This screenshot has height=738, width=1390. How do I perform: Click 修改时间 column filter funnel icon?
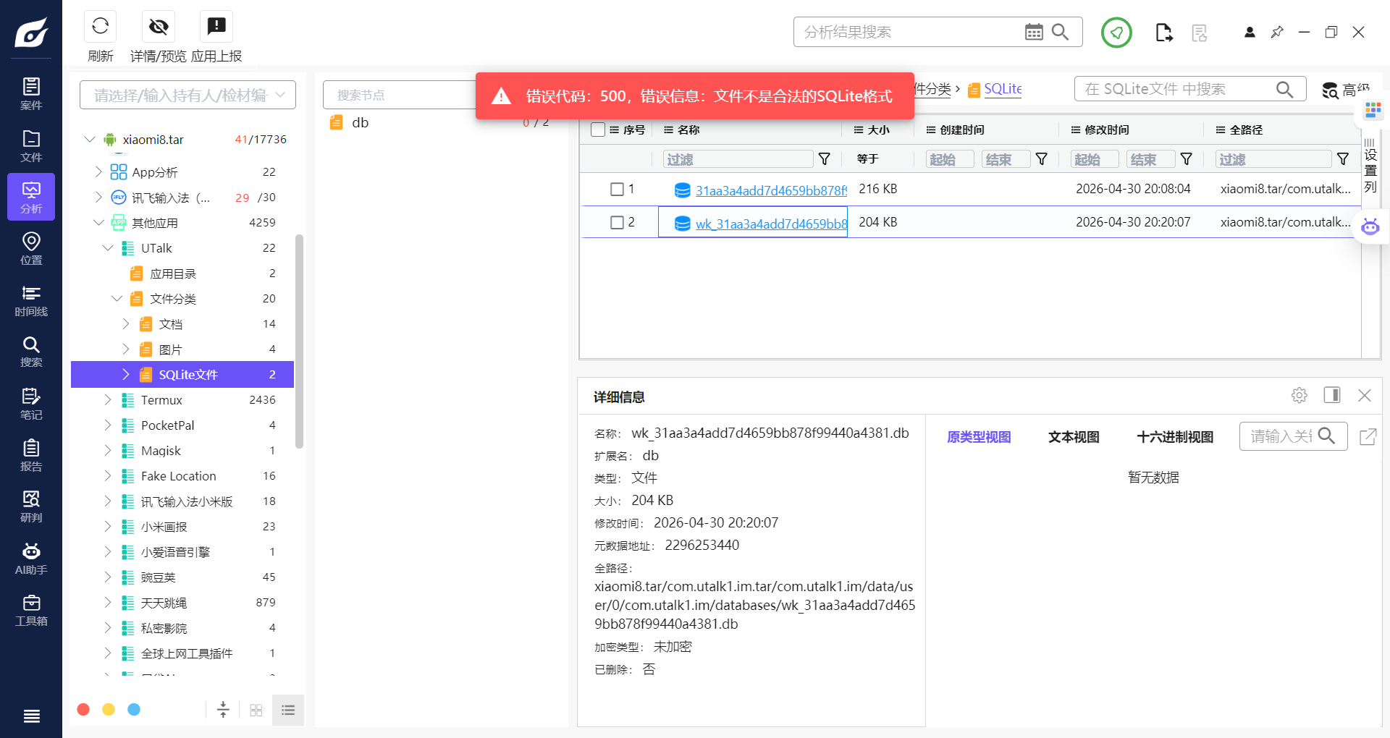1186,159
